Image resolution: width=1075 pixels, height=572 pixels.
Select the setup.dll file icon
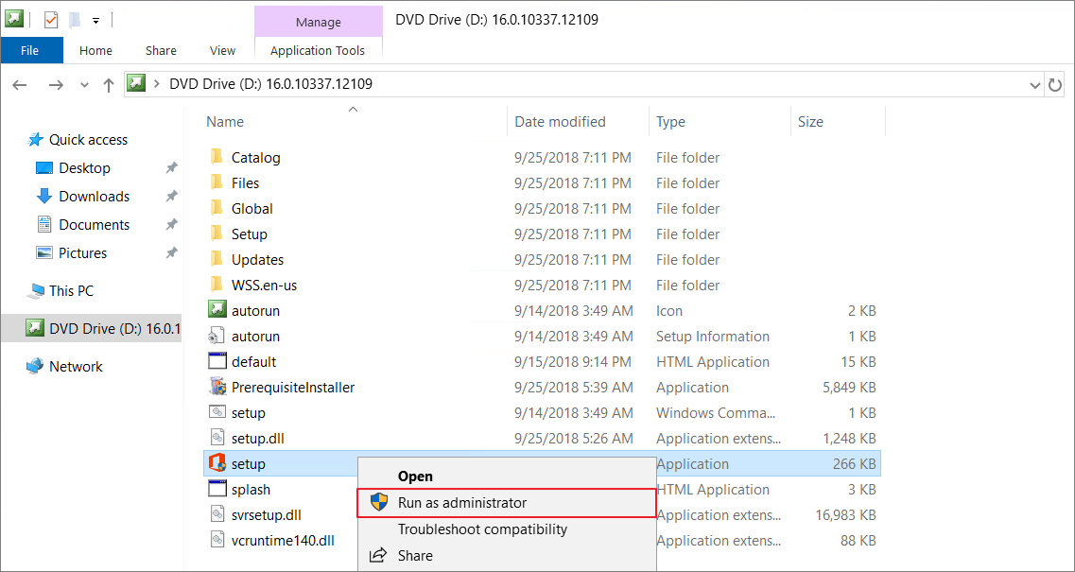(217, 439)
